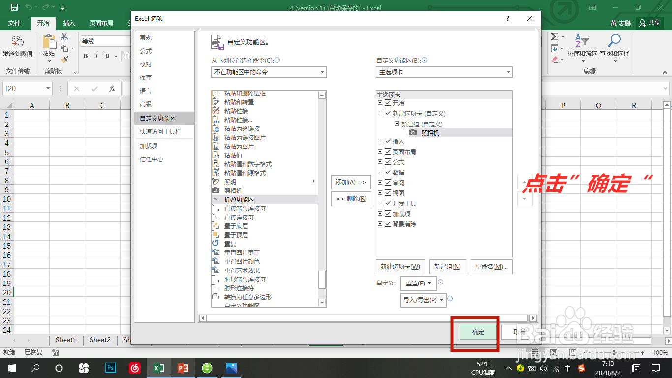Uncheck the 背景消除 checkbox
The width and height of the screenshot is (672, 378).
(x=389, y=223)
